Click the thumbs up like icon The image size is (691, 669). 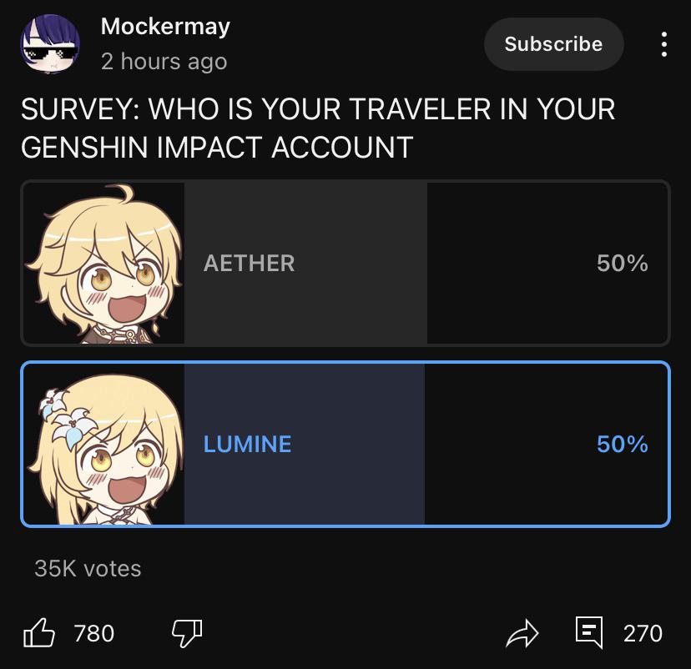click(38, 632)
